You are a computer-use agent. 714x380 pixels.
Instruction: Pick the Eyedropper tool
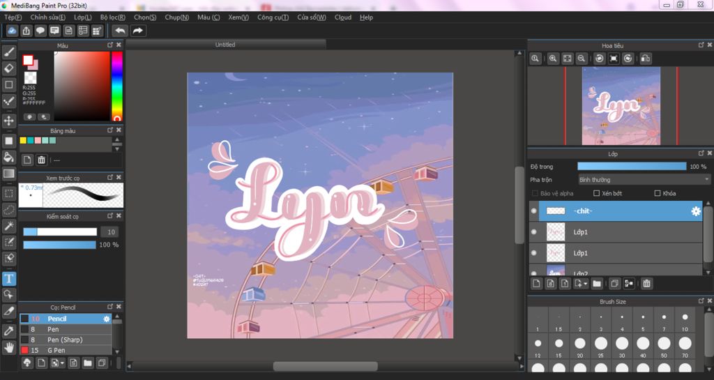pos(8,331)
